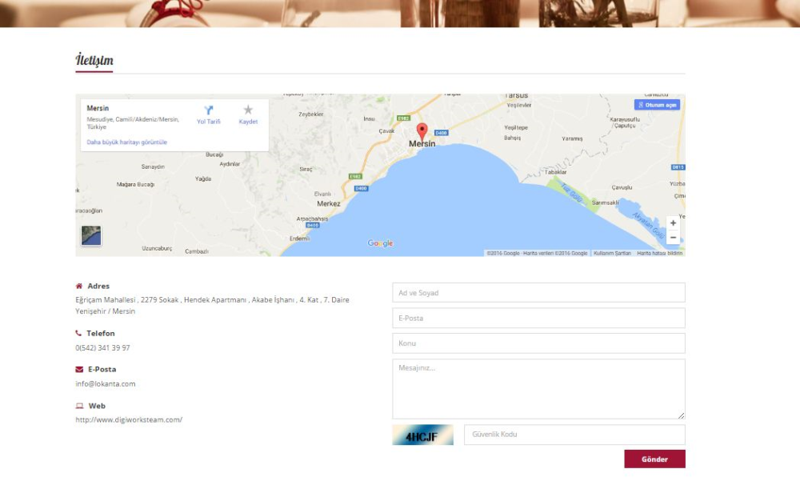Click the phone number 0(542) 341 39 97
Viewport: 800px width, 481px height.
click(102, 347)
